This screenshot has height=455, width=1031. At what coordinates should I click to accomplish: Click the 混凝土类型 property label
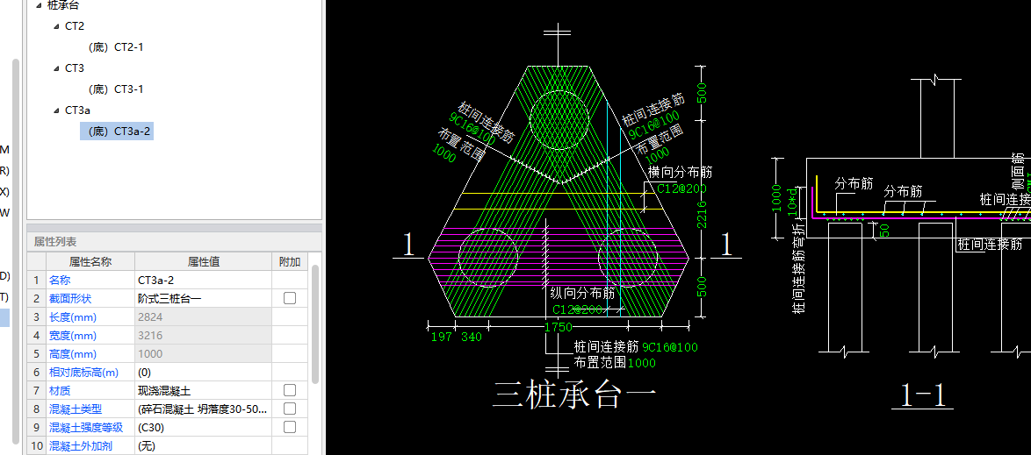(76, 409)
